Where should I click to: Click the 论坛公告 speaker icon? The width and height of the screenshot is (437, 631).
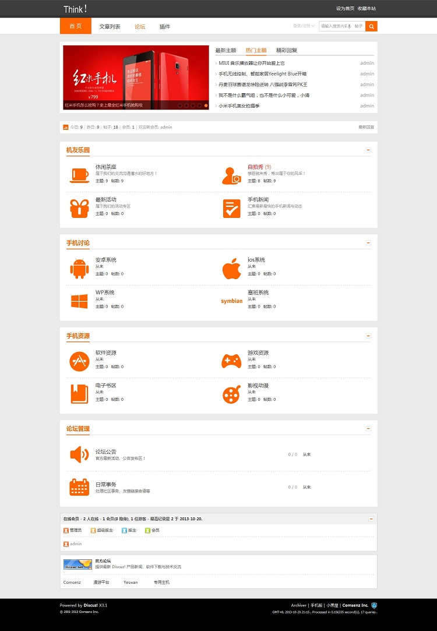(x=79, y=454)
